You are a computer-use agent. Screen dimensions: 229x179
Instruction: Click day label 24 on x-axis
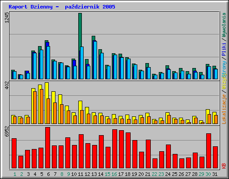tap(168, 174)
